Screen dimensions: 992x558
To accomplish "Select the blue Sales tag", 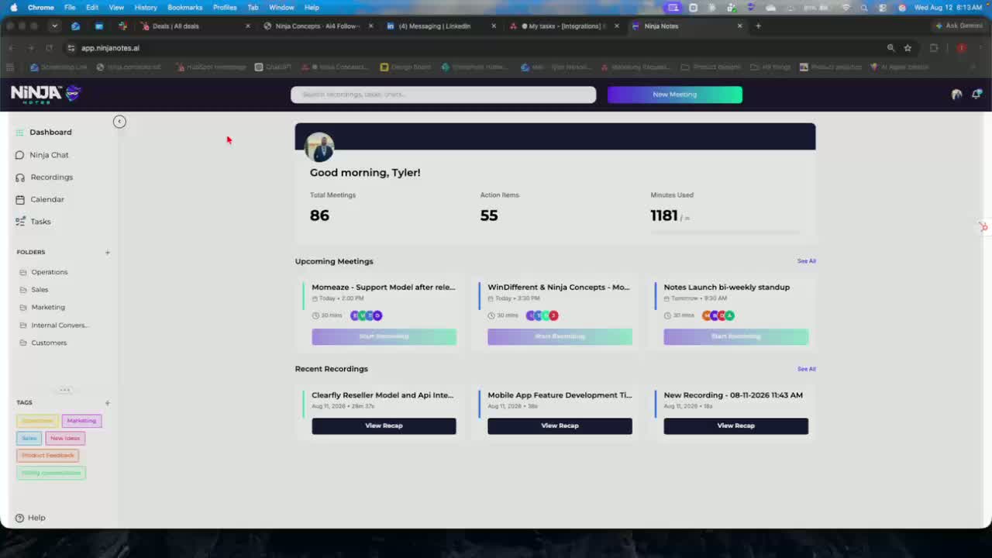I will pos(29,438).
